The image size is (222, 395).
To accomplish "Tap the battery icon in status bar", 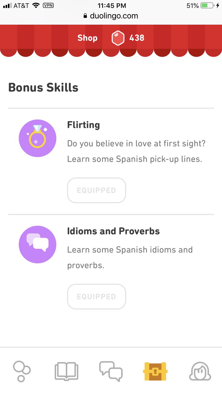I will 207,5.
